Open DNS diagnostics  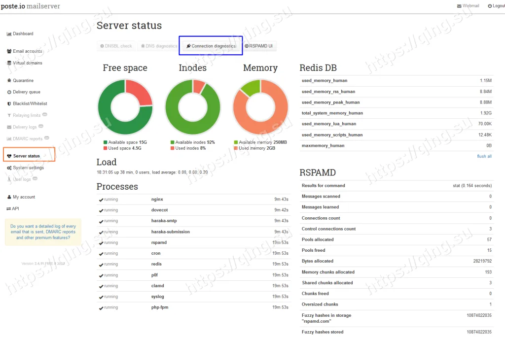click(159, 46)
